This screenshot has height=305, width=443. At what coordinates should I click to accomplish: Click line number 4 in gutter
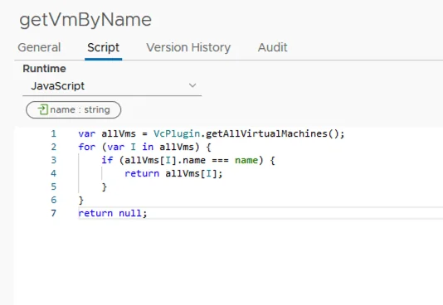53,173
